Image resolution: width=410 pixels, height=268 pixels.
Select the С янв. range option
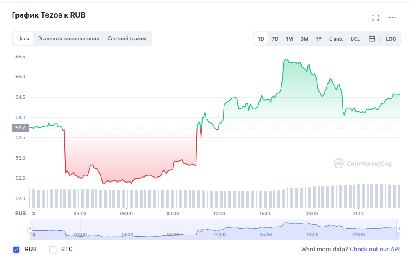(x=336, y=39)
